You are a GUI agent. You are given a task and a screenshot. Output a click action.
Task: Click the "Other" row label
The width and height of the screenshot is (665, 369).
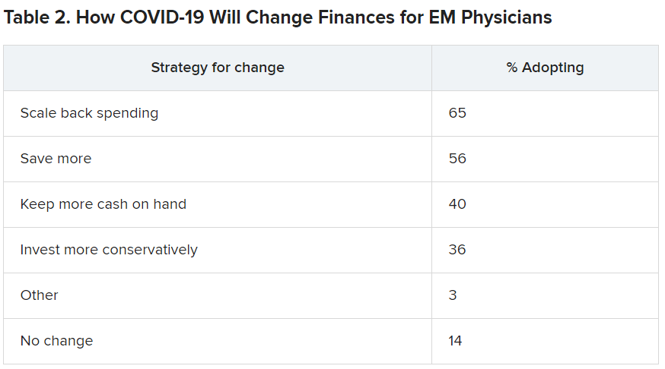[39, 295]
